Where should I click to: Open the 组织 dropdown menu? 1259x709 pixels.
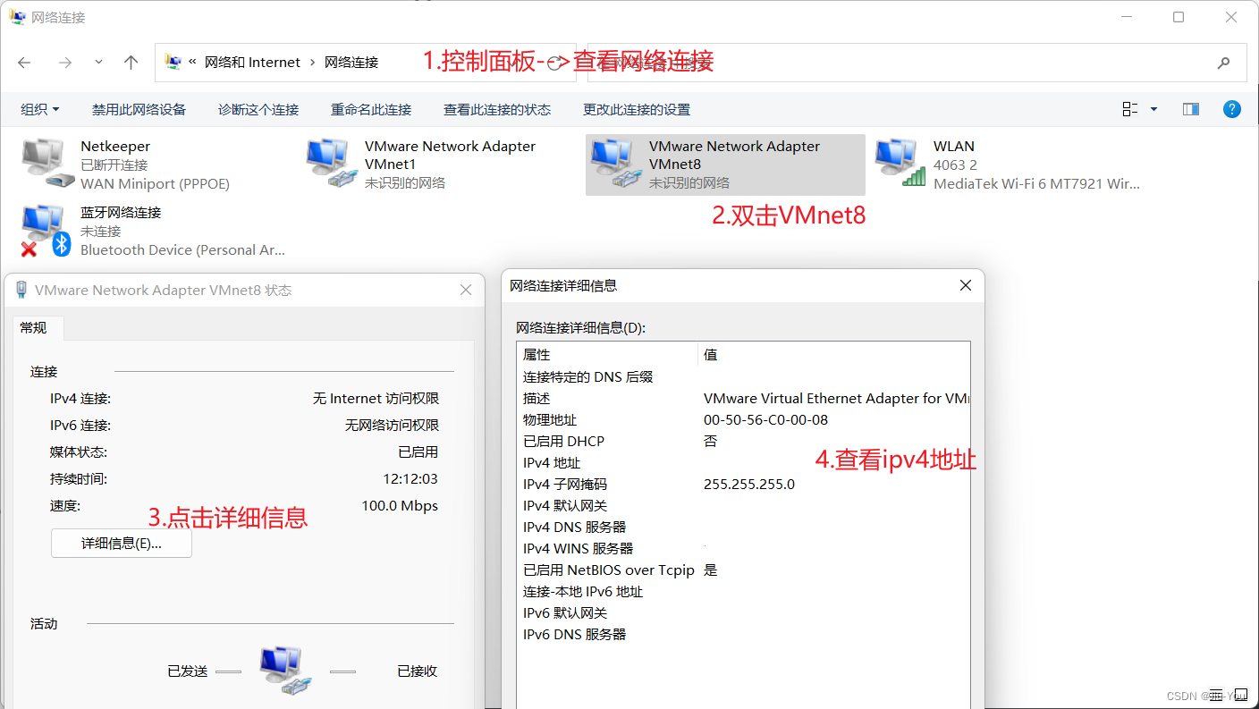pos(40,109)
